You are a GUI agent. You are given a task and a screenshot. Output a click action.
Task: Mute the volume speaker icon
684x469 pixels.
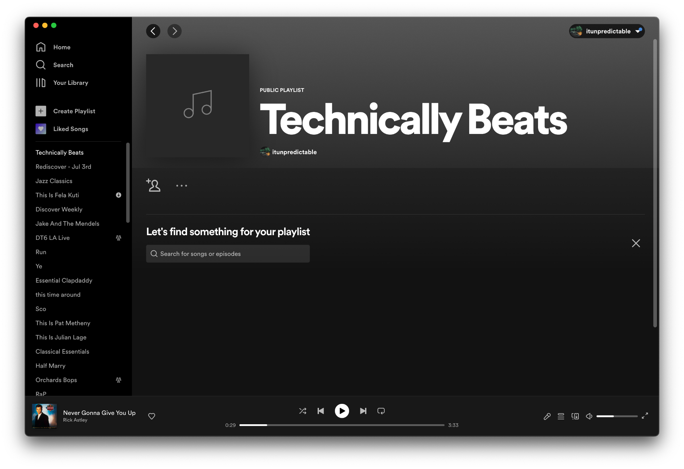point(589,416)
